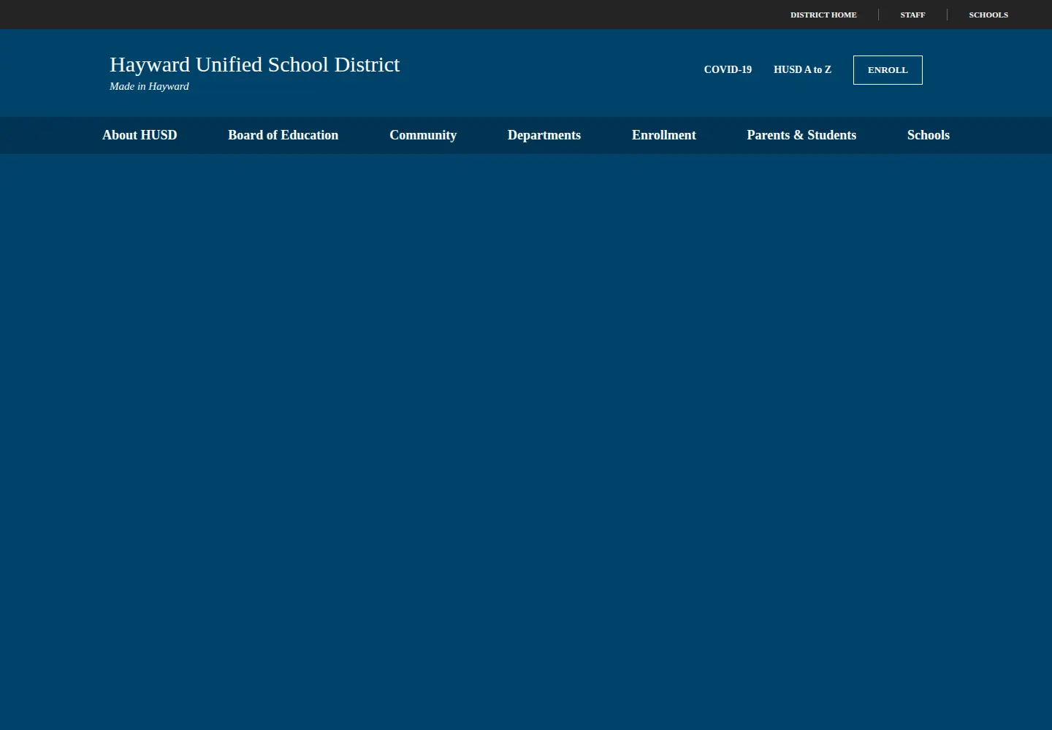Open the Schools link in top bar
Screen dimensions: 1052x730
coord(988,15)
